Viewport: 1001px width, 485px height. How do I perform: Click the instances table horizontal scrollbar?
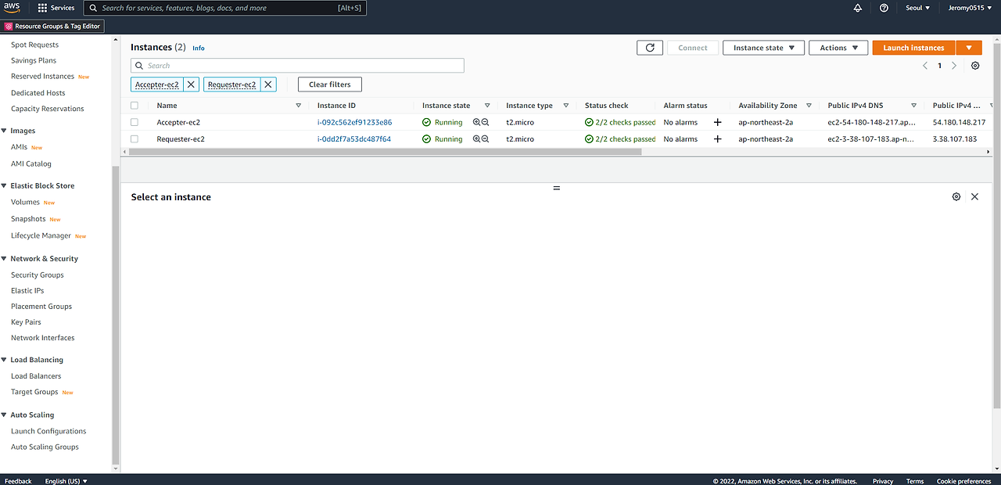coord(386,152)
